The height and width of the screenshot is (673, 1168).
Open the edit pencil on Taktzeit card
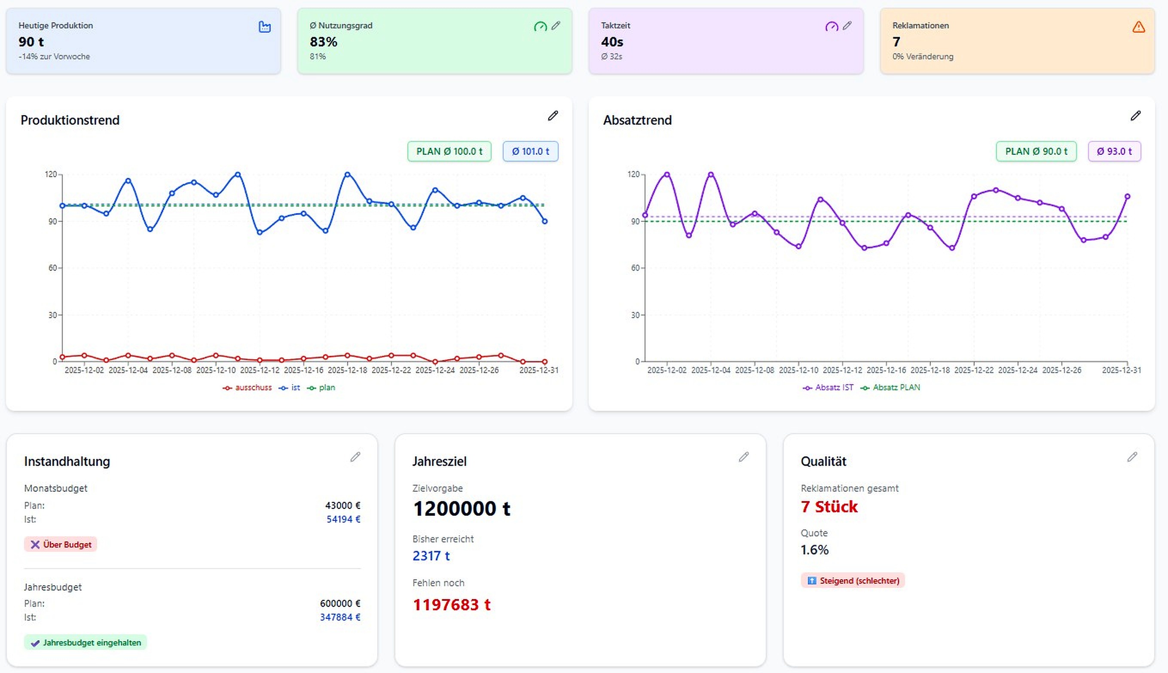click(848, 26)
